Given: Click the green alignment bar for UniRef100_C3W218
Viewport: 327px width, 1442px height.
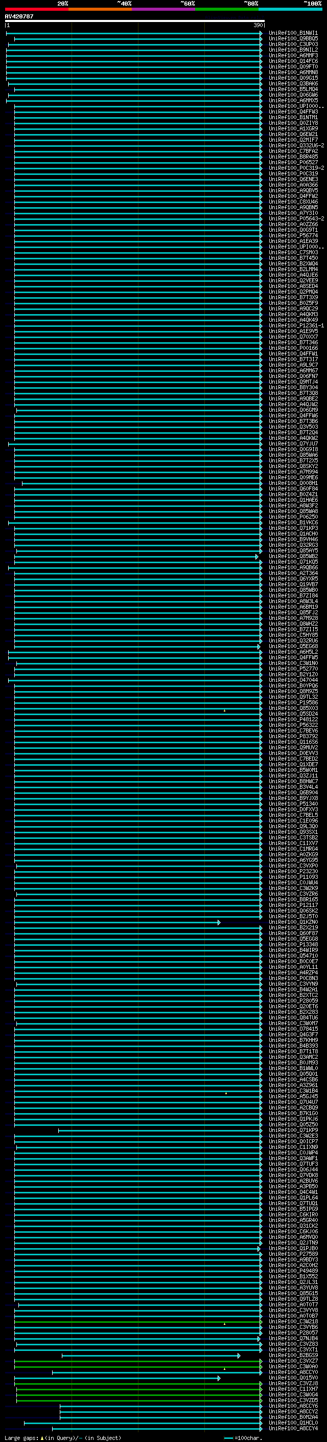Looking at the screenshot, I should click(138, 1322).
